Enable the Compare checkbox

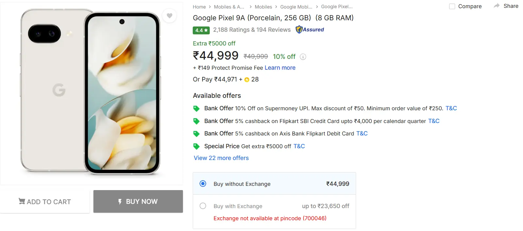coord(452,6)
